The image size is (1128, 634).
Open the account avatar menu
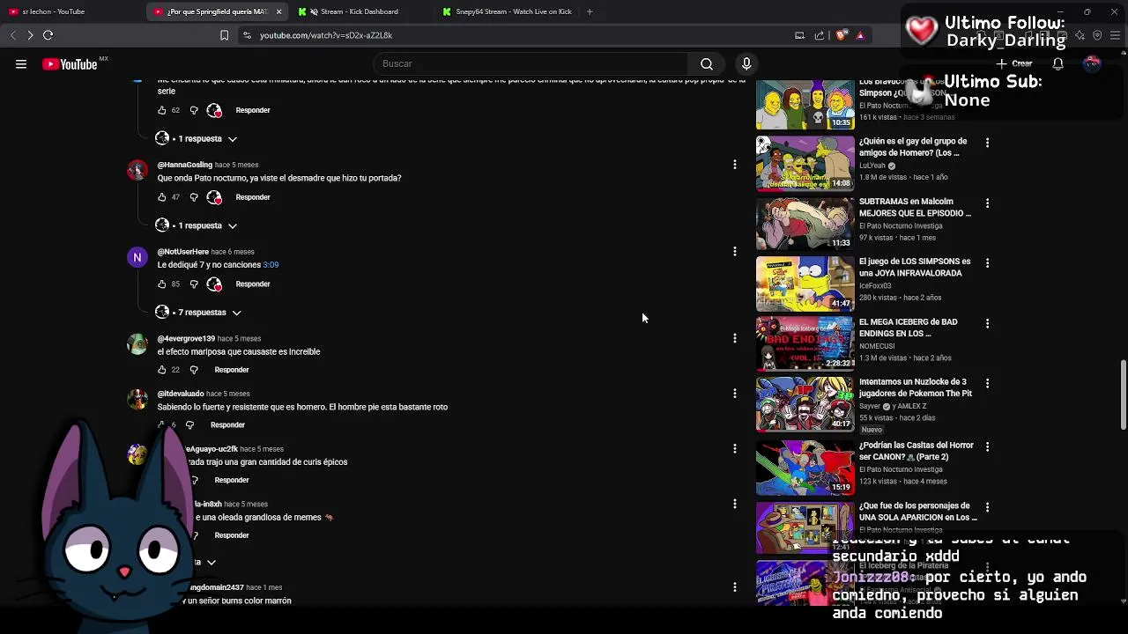point(1092,63)
